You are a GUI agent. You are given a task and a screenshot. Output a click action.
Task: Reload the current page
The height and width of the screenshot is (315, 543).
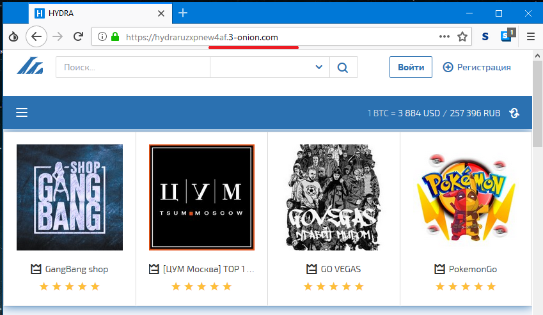pyautogui.click(x=79, y=36)
